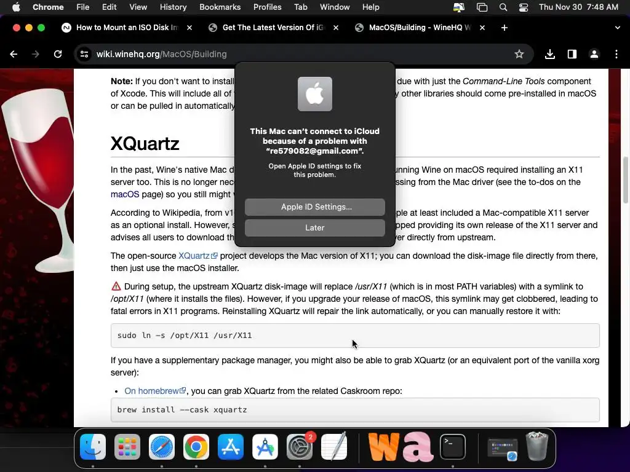Open the App Store from the Dock
Screen dimensions: 630x472
tap(231, 447)
